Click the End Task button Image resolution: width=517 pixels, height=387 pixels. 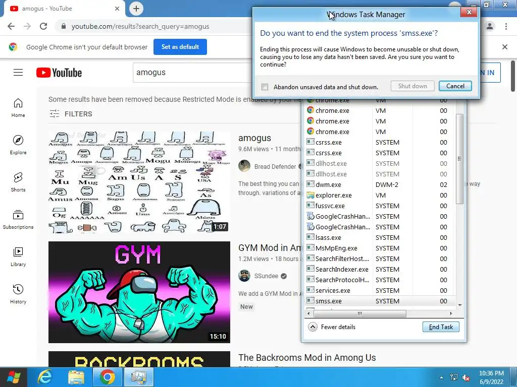441,327
